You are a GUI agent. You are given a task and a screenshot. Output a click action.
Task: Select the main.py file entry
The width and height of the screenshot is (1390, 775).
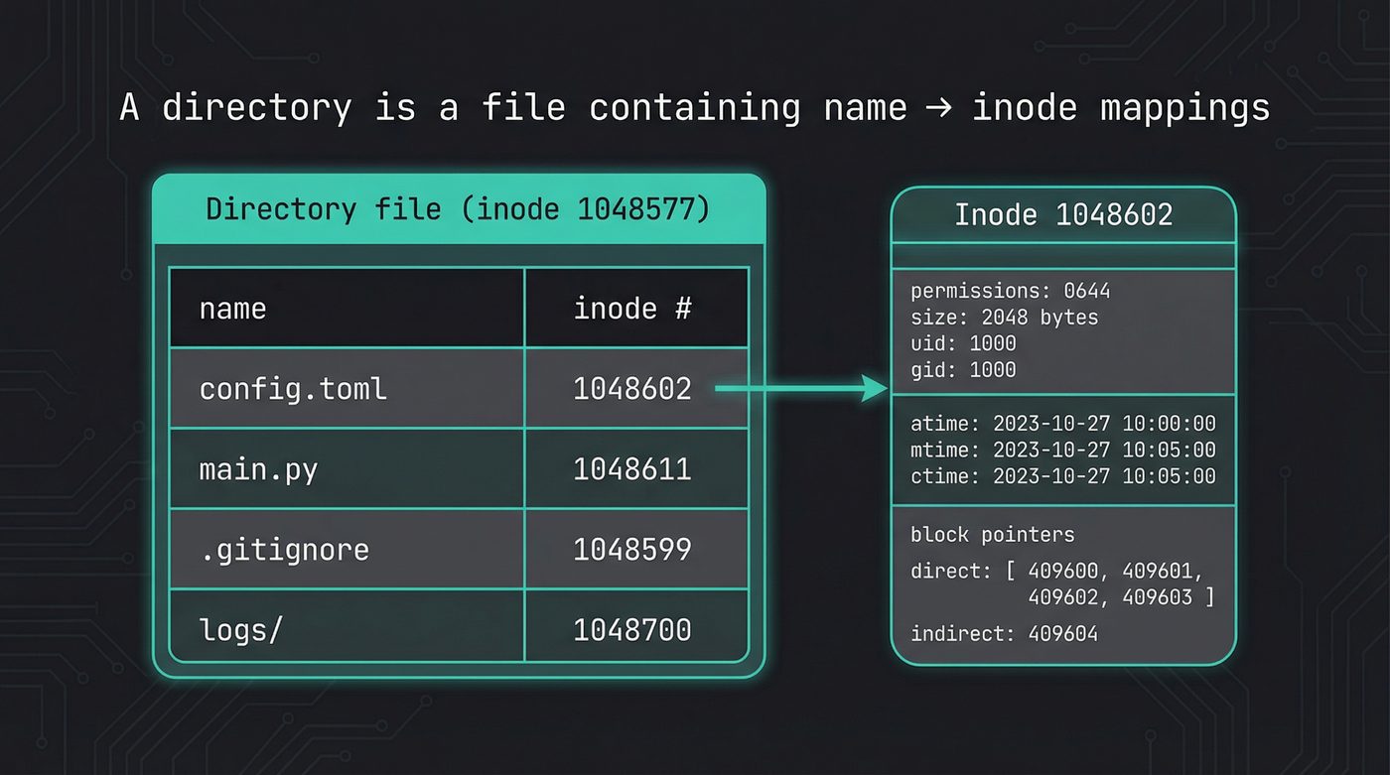pos(258,468)
